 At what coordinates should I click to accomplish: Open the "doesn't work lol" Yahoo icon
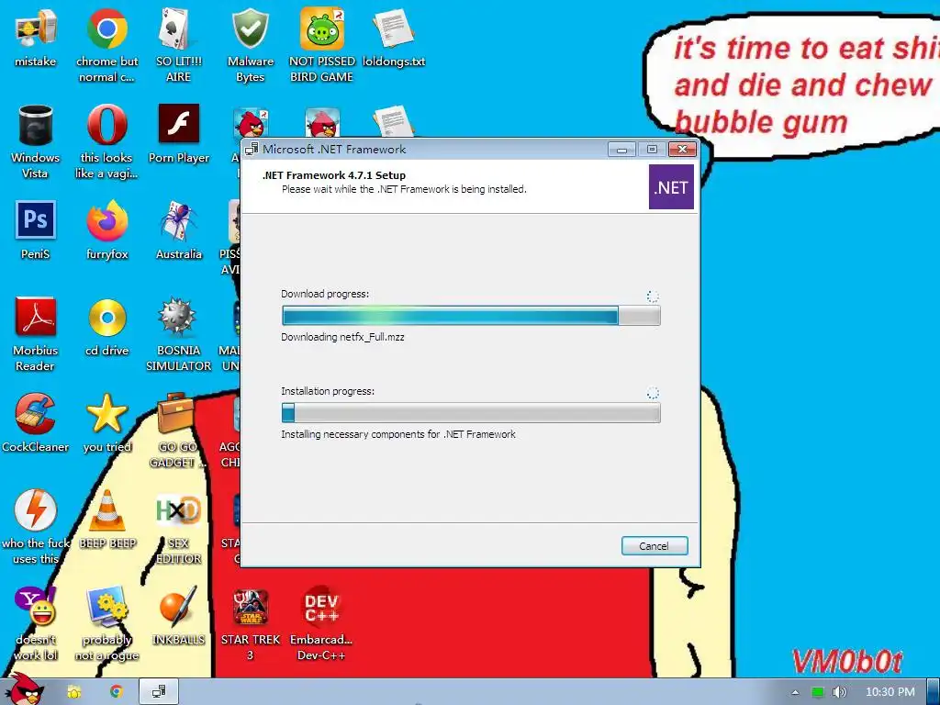[x=36, y=623]
